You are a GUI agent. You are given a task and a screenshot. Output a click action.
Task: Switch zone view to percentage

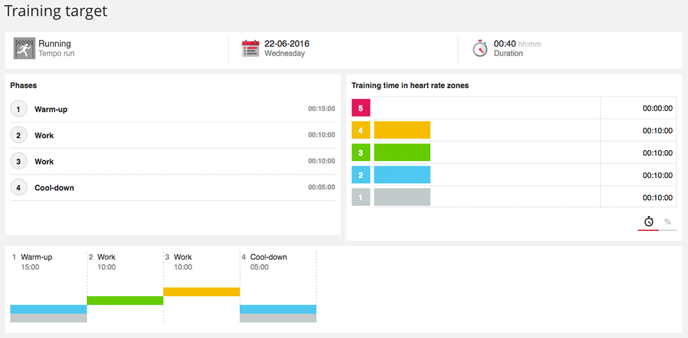click(x=667, y=222)
